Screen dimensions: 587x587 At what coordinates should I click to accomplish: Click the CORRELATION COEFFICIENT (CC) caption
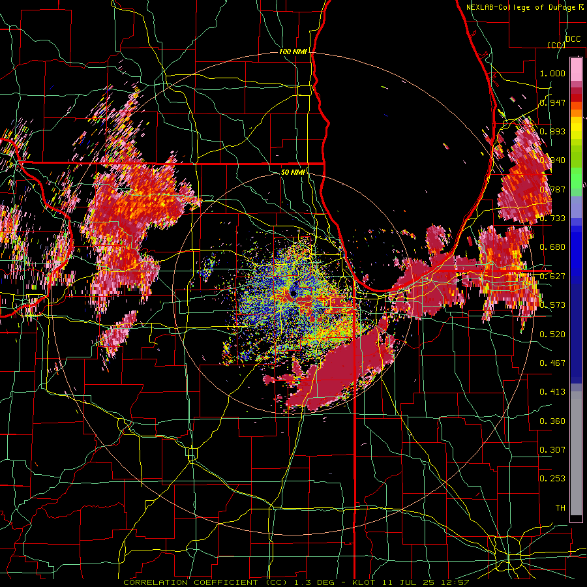(205, 582)
